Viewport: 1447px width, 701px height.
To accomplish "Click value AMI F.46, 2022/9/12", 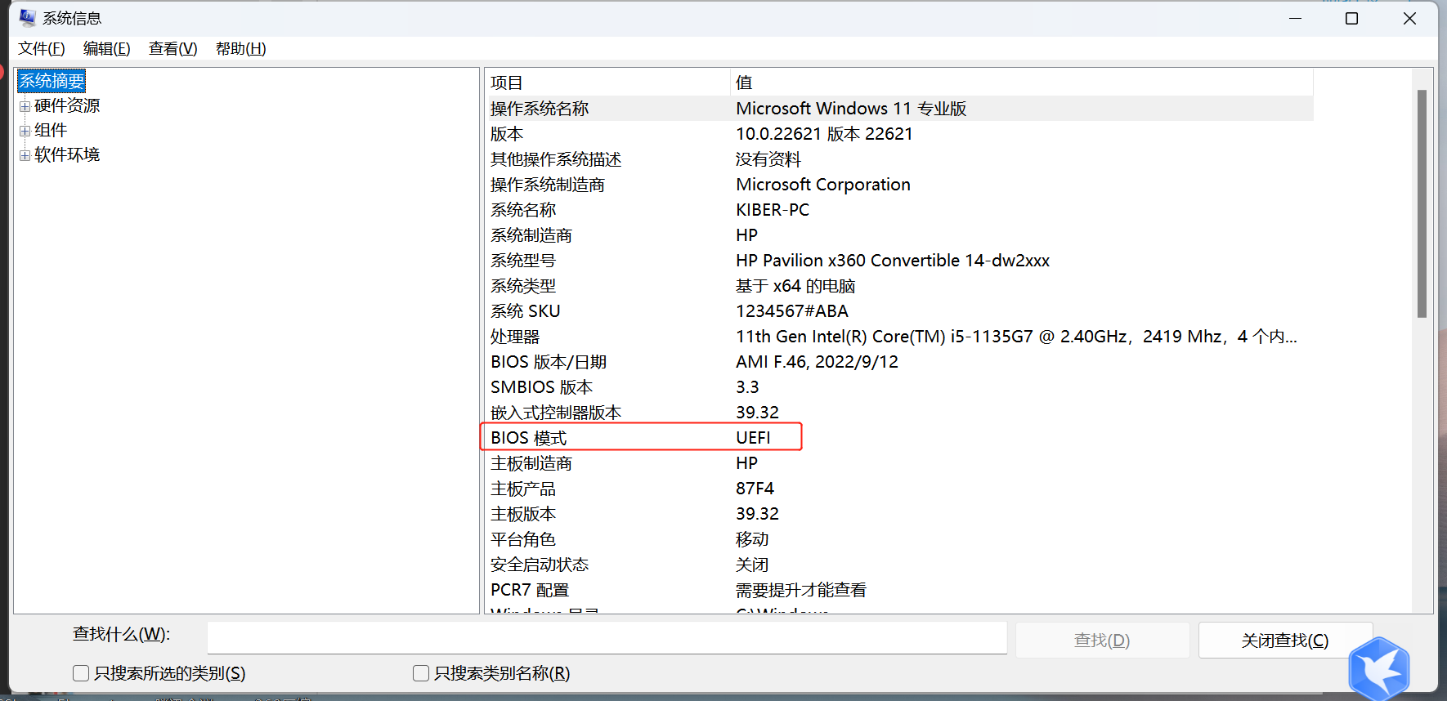I will (x=817, y=362).
